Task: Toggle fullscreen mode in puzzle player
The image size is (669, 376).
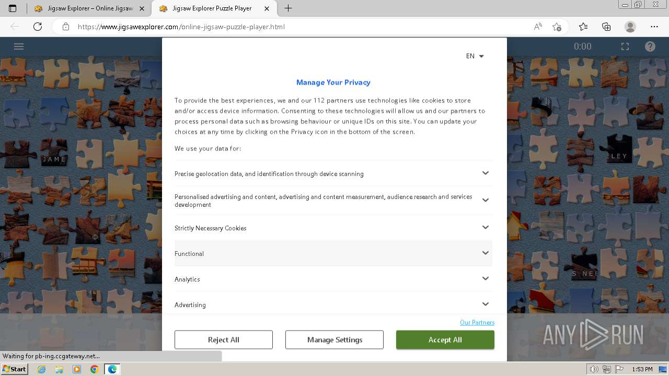Action: [625, 46]
